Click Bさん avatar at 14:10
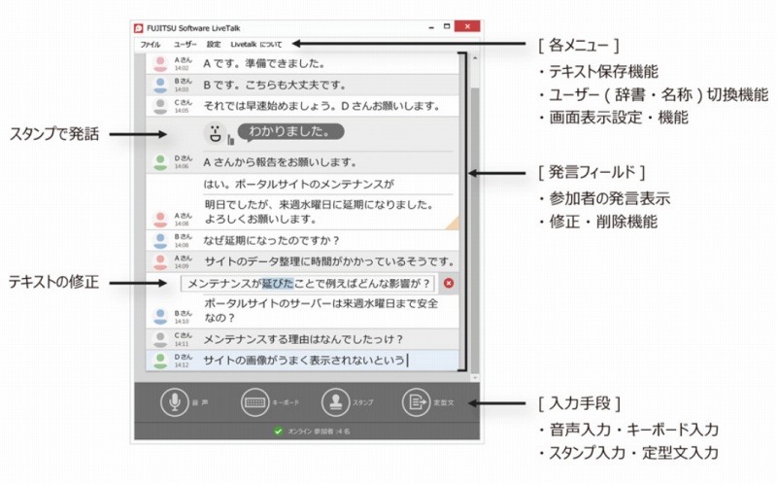The height and width of the screenshot is (484, 777). [160, 317]
